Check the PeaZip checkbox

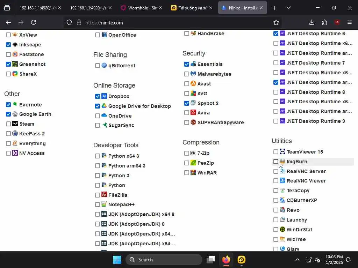click(187, 163)
